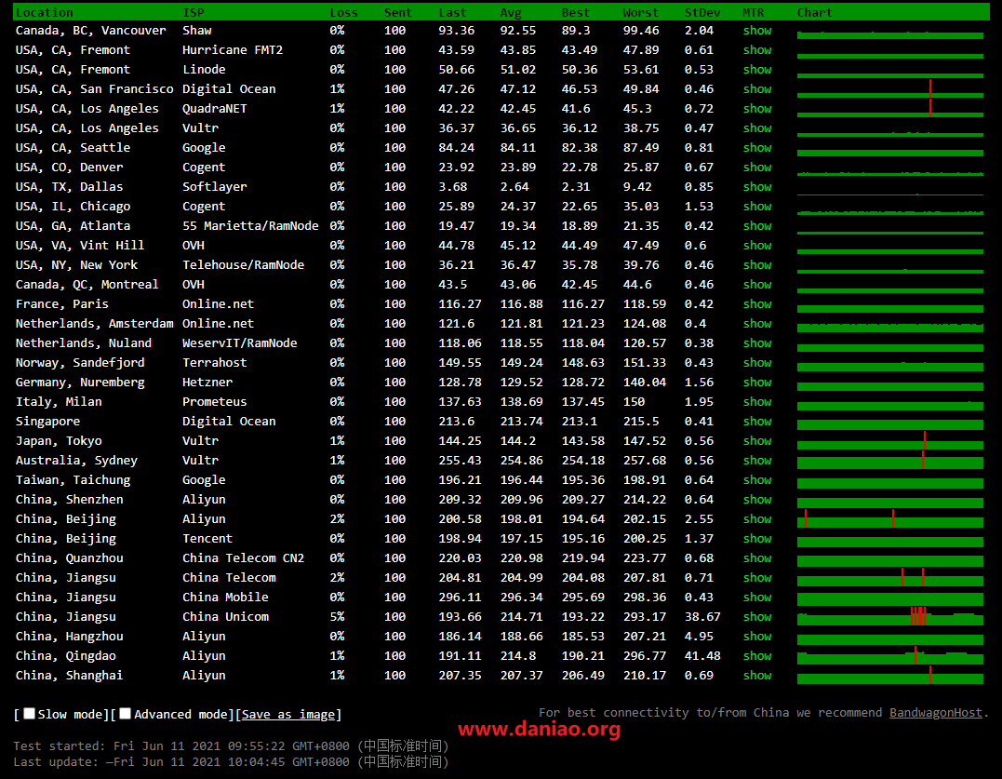
Task: Show MTR for France, Paris
Action: (757, 304)
